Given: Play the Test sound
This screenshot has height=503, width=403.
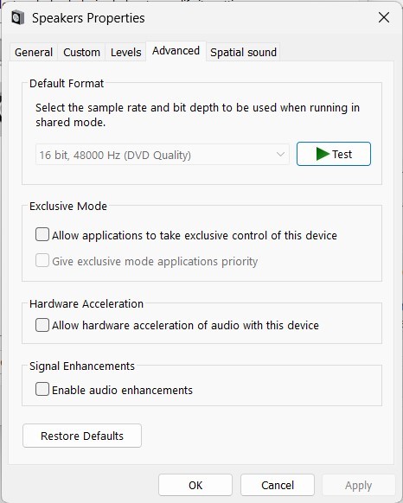Looking at the screenshot, I should (334, 154).
